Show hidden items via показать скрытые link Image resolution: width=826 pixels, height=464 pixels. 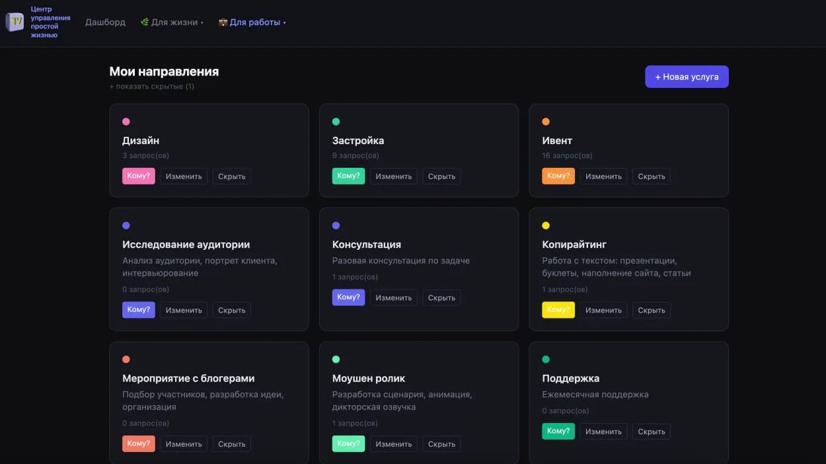(x=152, y=87)
